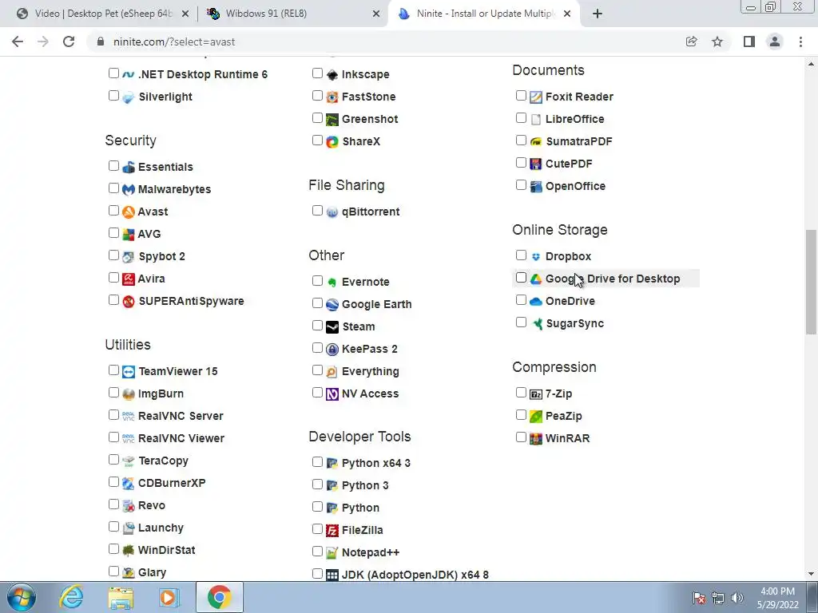
Task: Click the CDBurnerXP icon
Action: click(129, 483)
